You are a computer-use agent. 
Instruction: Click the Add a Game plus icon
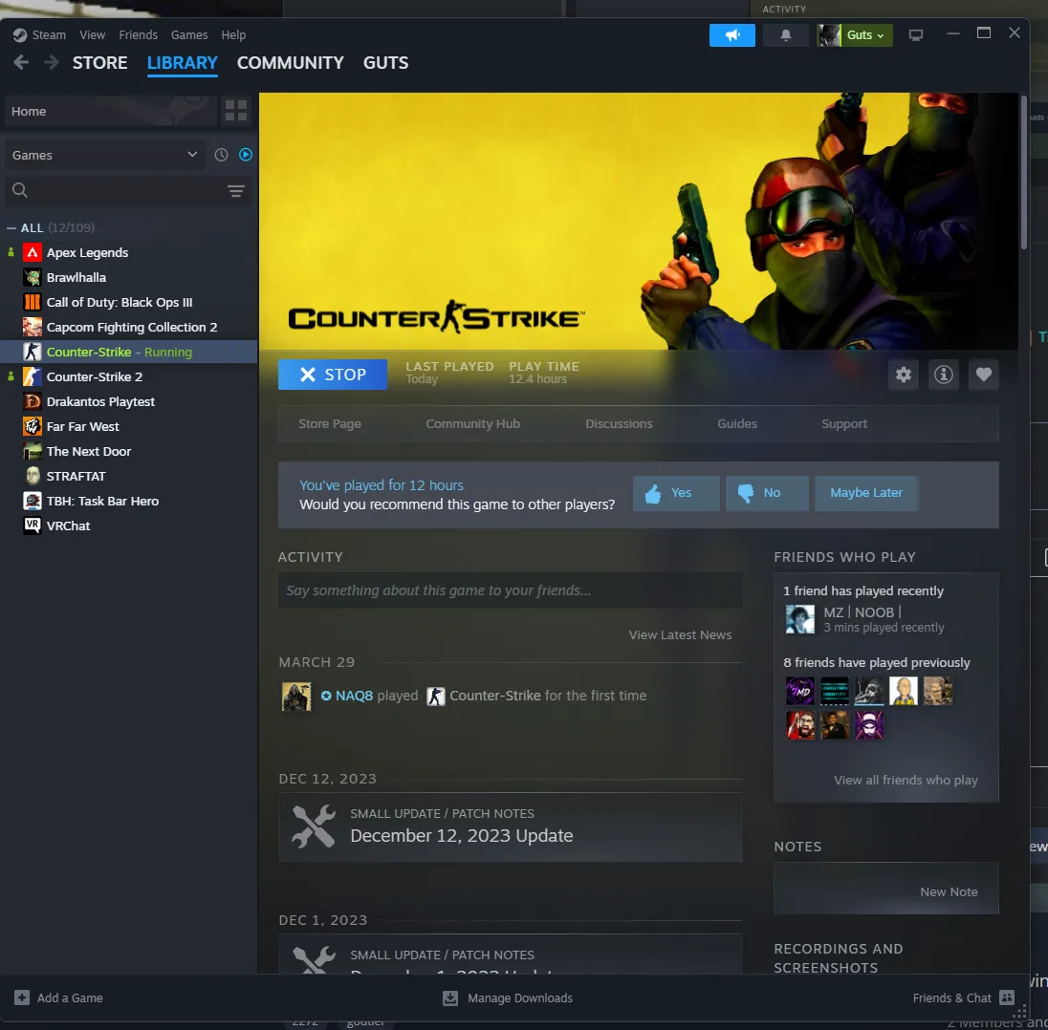[22, 998]
